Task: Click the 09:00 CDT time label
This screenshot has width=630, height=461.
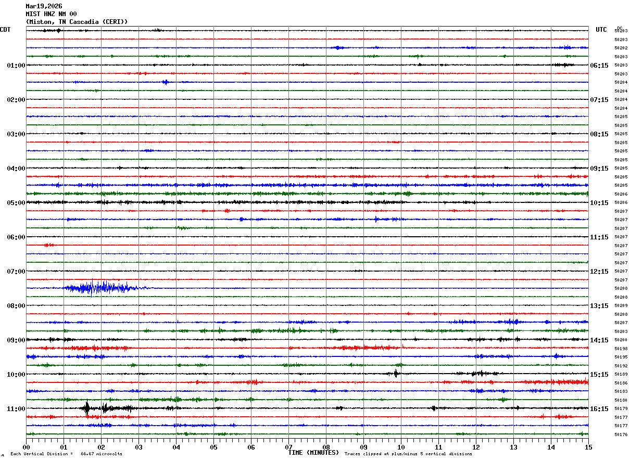Action: (16, 340)
